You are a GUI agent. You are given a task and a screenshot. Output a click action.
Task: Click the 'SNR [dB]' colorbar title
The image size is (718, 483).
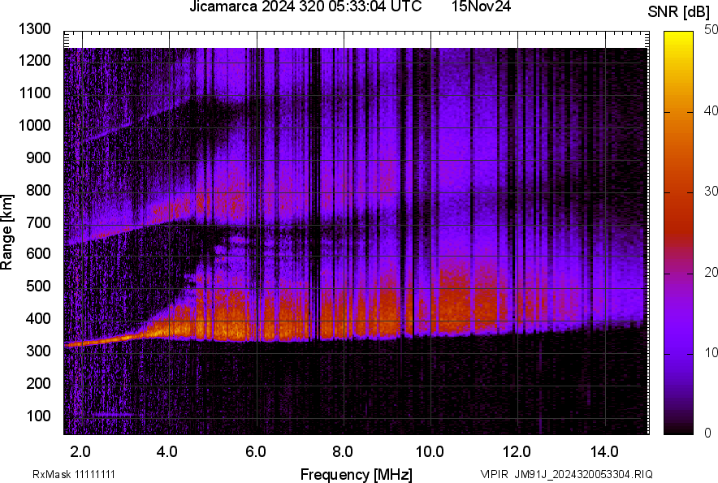coord(679,11)
